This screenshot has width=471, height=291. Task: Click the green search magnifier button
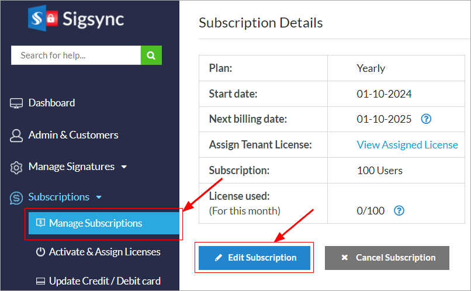tap(151, 56)
